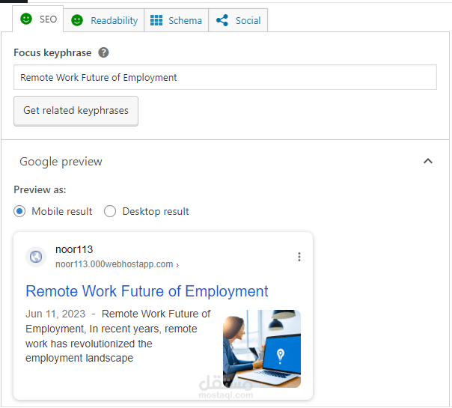Click the noor113.000webhostapp.com URL
The image size is (452, 408).
click(x=114, y=264)
